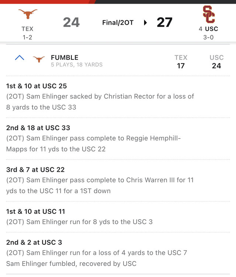Click the Texas score of 24
The image size is (236, 277).
pos(71,23)
